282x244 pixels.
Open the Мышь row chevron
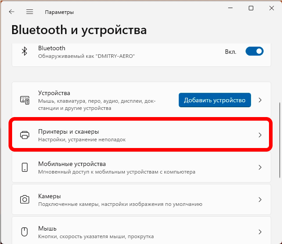[260, 232]
